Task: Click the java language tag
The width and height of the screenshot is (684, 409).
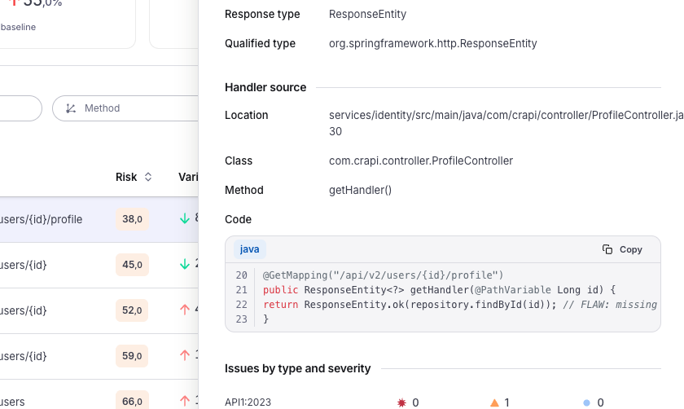Action: 249,249
